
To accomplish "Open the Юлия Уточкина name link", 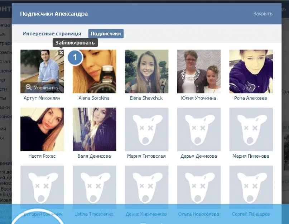I will 198,98.
